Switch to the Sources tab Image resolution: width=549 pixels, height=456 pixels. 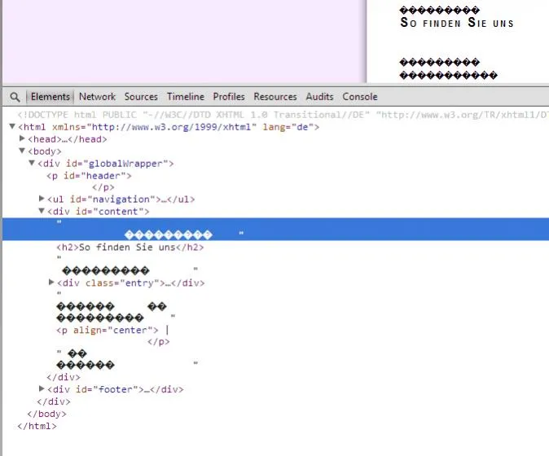tap(141, 97)
